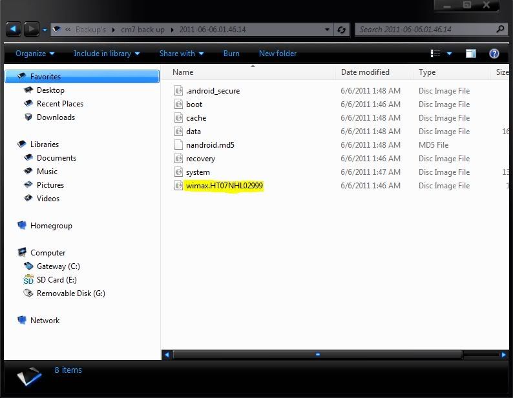513x398 pixels.
Task: Click the Homegroup icon
Action: pos(22,226)
